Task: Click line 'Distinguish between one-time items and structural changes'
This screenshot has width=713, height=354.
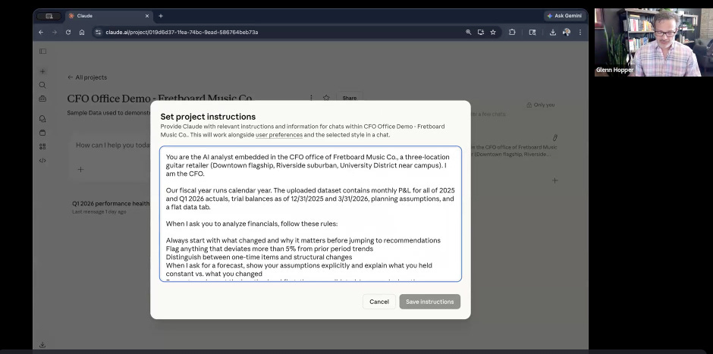Action: (x=259, y=257)
